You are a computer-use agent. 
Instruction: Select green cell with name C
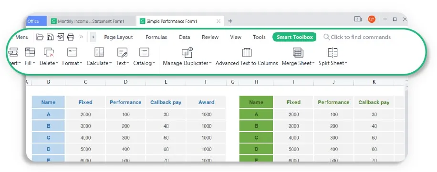coord(256,138)
